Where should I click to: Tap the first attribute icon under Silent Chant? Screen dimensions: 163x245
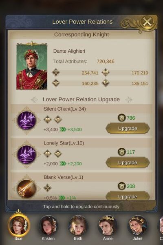point(47,120)
